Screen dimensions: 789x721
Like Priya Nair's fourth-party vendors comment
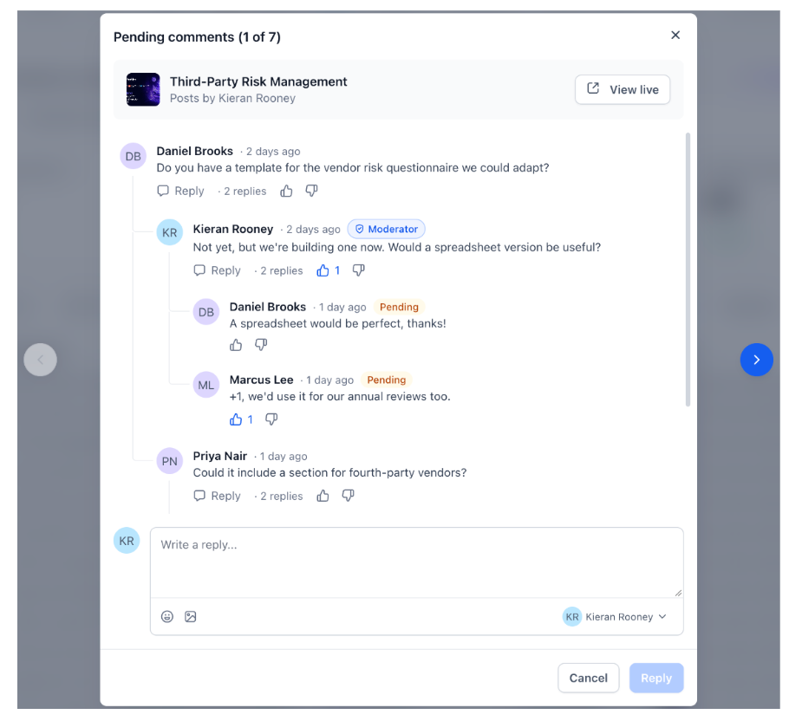click(x=323, y=497)
